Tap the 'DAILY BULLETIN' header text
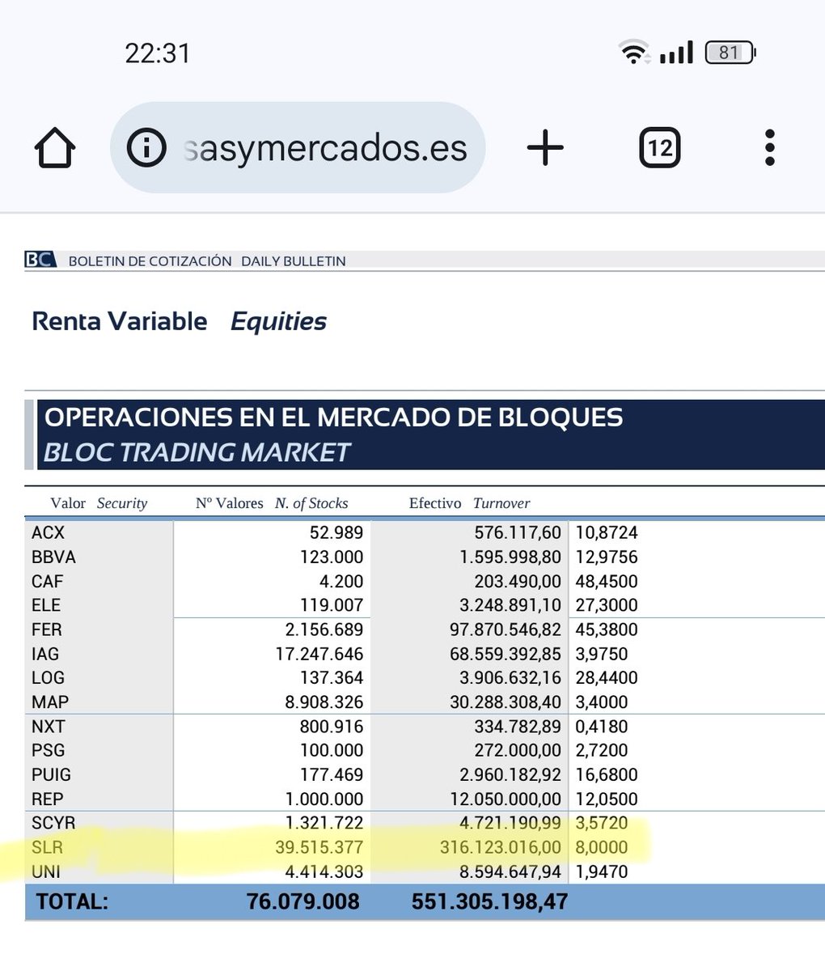Screen dimensions: 825x971 [294, 261]
